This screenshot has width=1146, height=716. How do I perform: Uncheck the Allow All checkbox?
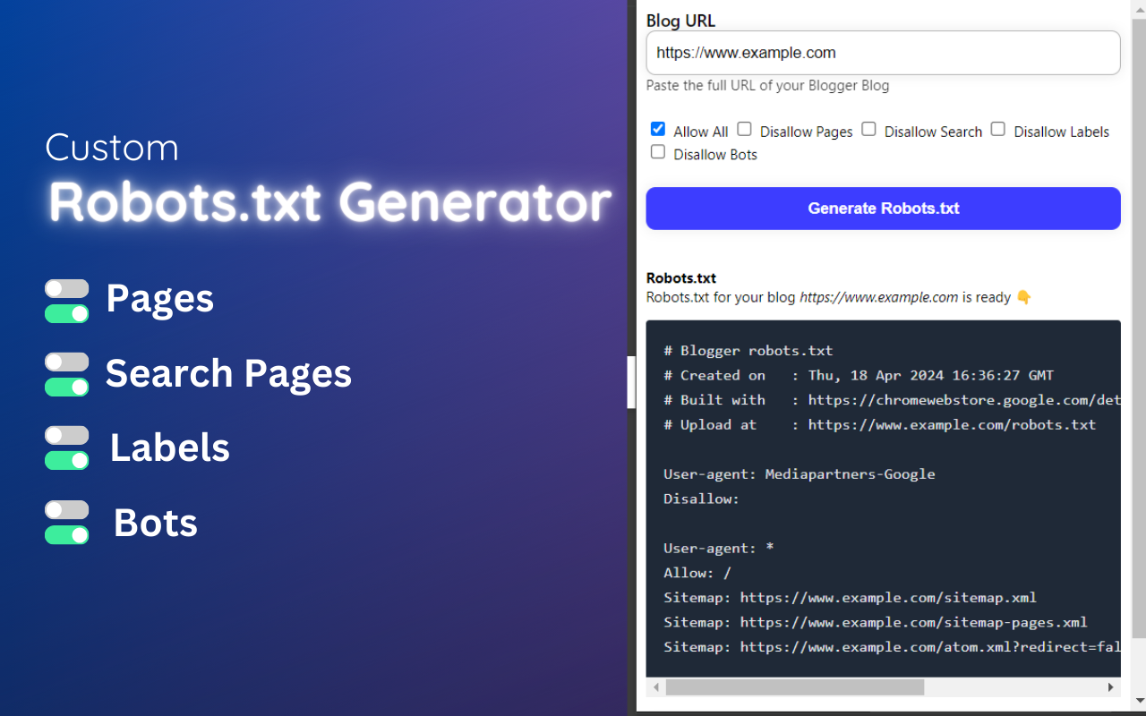657,128
